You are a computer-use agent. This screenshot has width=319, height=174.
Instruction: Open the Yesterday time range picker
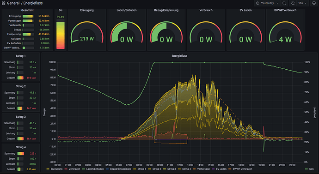tap(267, 3)
